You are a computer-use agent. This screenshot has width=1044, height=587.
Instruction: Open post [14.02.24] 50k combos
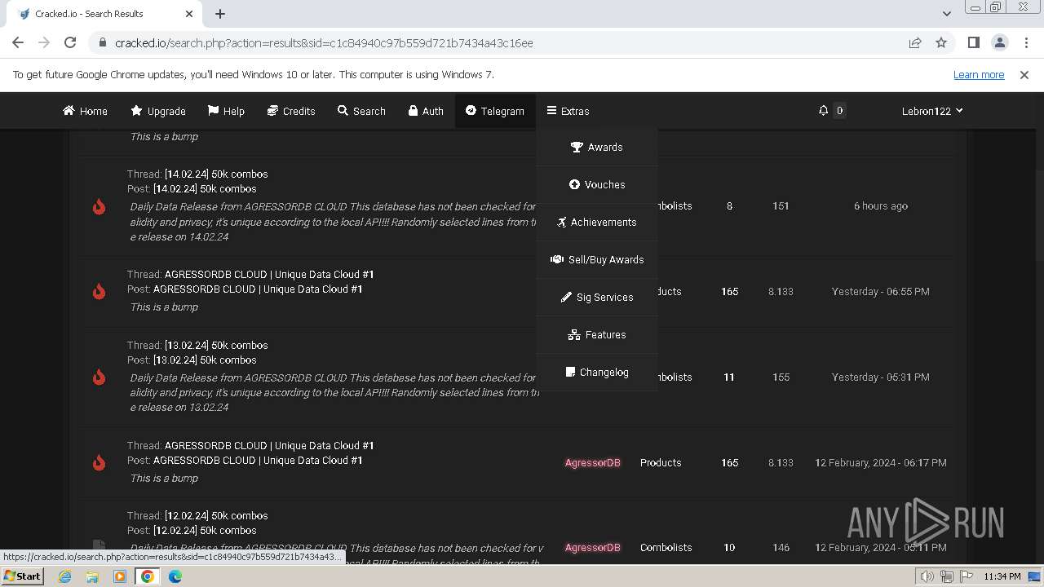(205, 188)
